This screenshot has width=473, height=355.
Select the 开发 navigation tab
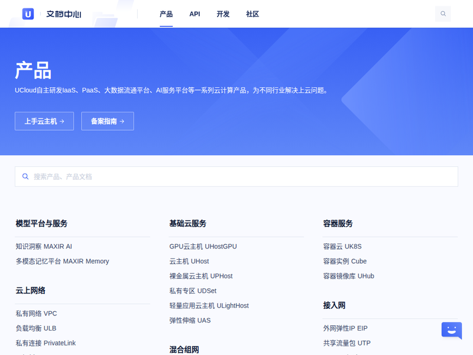coord(223,14)
